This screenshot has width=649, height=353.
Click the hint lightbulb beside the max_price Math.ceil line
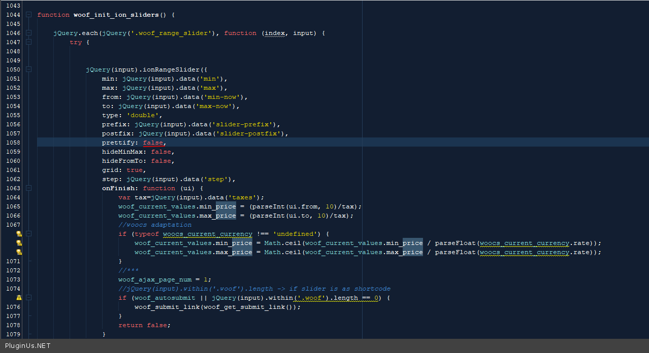click(19, 252)
